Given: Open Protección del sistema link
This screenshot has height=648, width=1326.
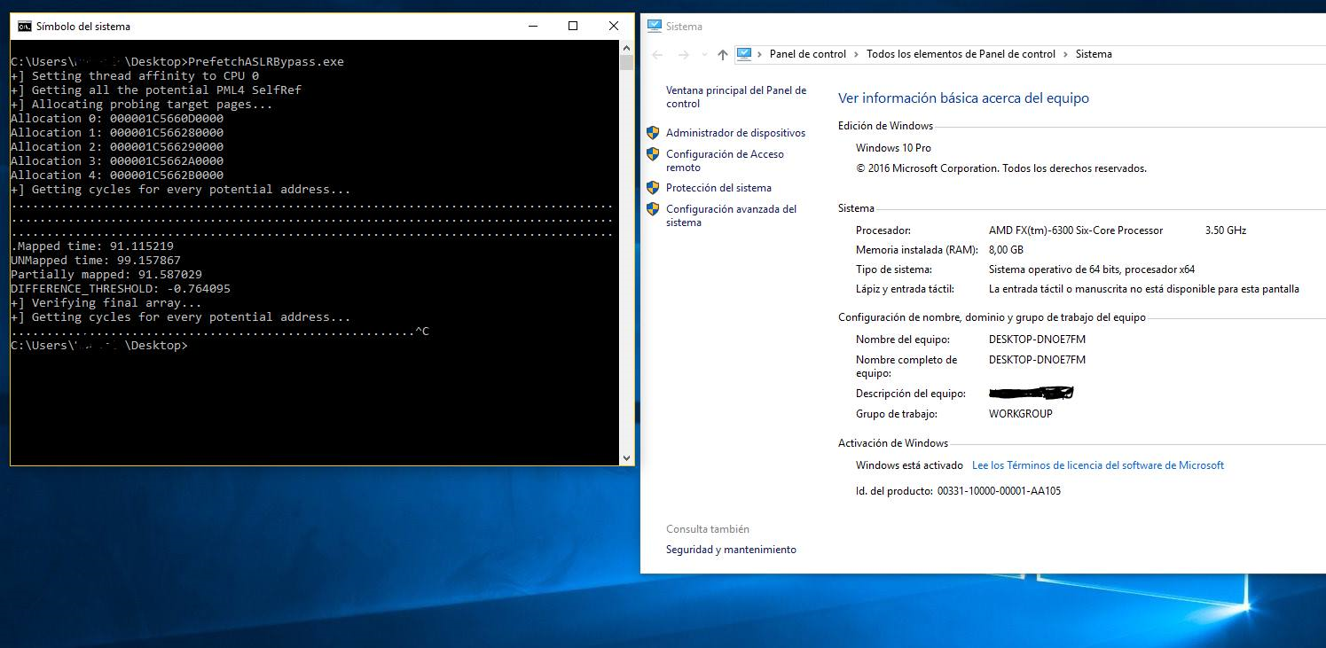Looking at the screenshot, I should [718, 188].
